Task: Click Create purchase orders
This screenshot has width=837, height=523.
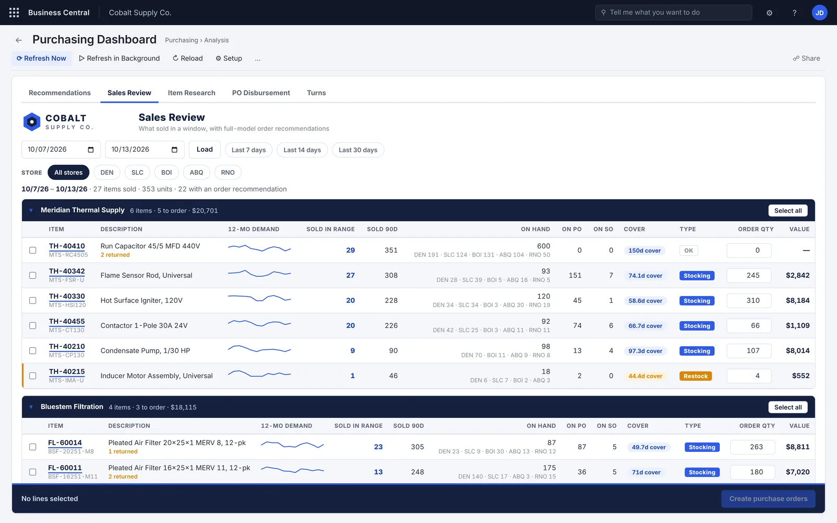Action: pos(768,499)
